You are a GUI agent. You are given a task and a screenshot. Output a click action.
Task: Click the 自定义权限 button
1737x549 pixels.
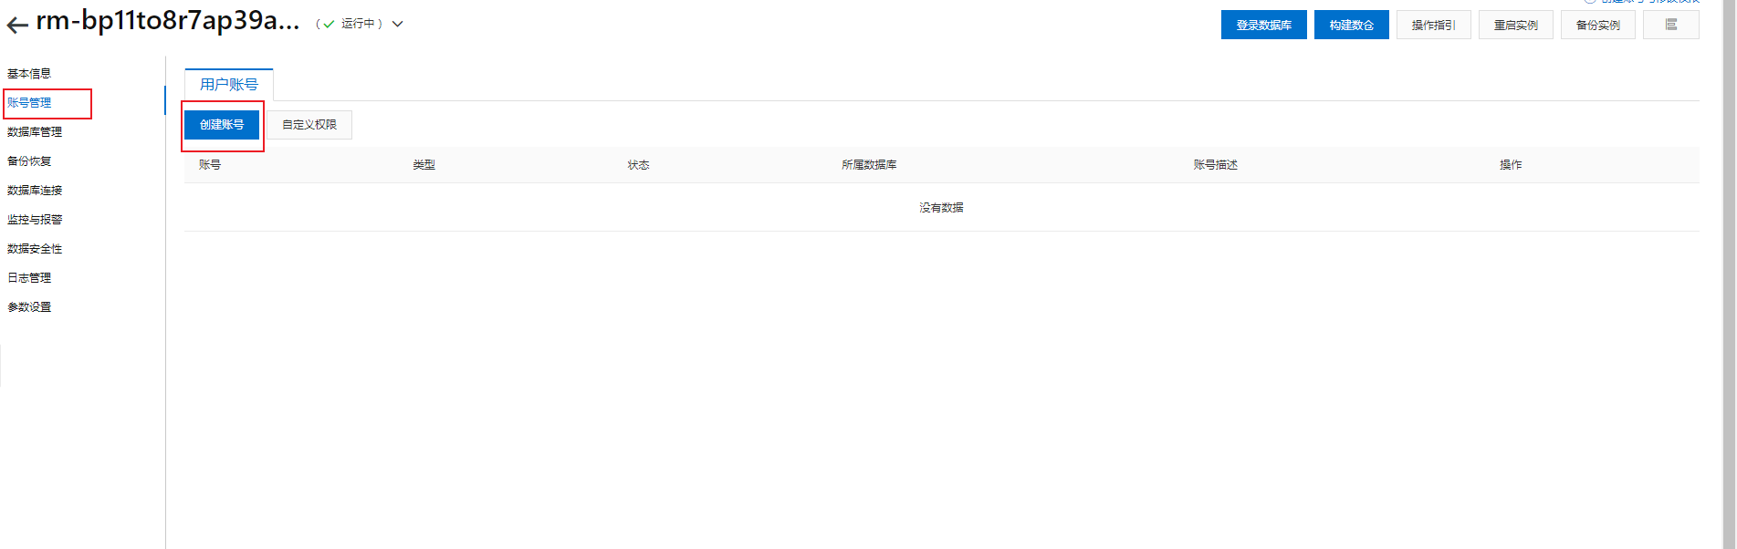pos(309,125)
